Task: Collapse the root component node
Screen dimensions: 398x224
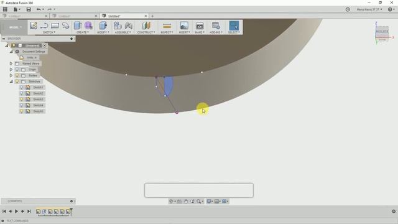Action: click(x=7, y=45)
